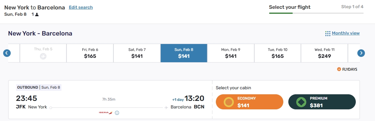Click the orange Flydays badge icon
The height and width of the screenshot is (121, 375).
pyautogui.click(x=339, y=69)
